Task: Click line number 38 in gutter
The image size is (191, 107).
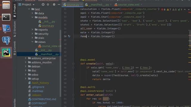Action: [65, 36]
